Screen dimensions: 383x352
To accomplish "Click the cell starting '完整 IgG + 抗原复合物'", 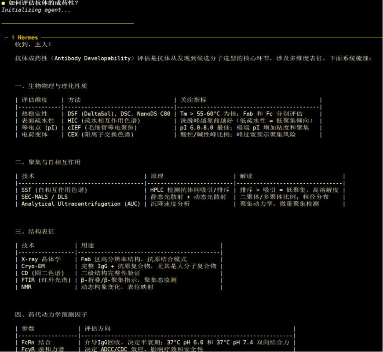I will [149, 267].
